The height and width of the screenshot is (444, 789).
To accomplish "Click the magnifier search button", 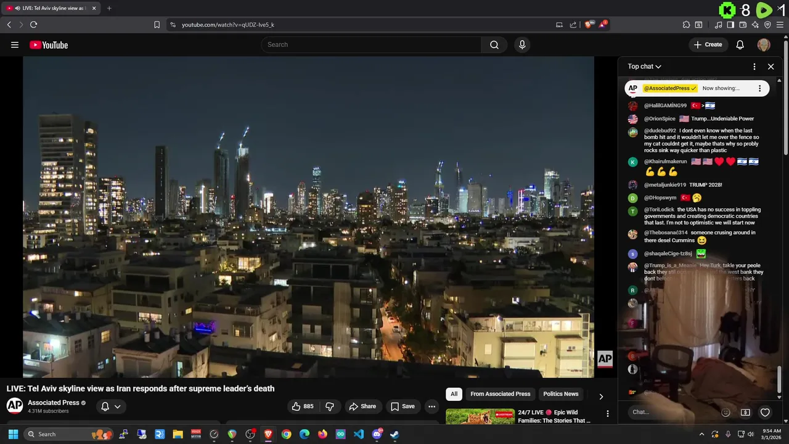I will pos(494,44).
